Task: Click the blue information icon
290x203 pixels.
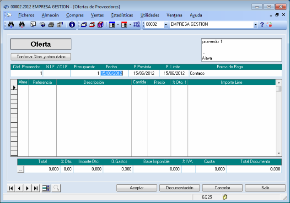Action: pos(72,24)
